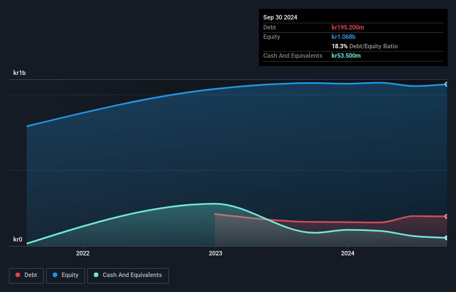456x292 pixels.
Task: Click the teal Cash And Equivalents legend dot
Action: coord(96,275)
